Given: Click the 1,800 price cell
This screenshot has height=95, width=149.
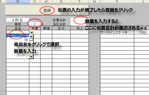Looking at the screenshot, I should [142, 32].
